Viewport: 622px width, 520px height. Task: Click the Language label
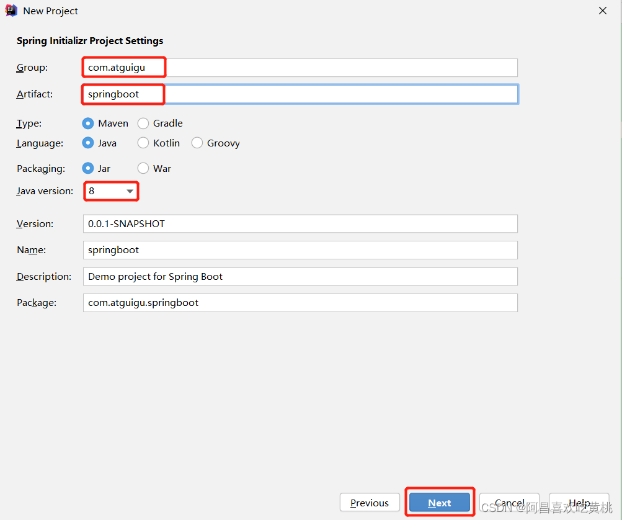(x=40, y=143)
